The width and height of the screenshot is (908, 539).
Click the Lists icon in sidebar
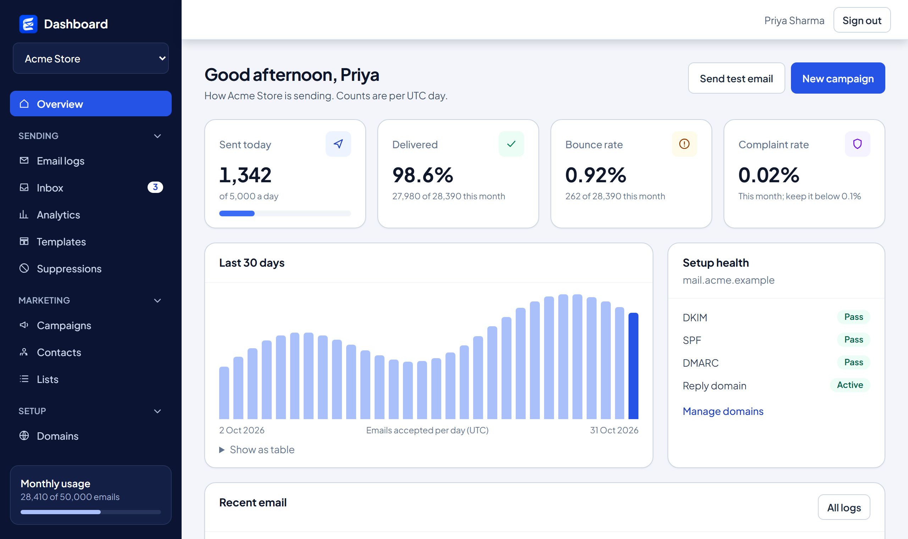[24, 379]
